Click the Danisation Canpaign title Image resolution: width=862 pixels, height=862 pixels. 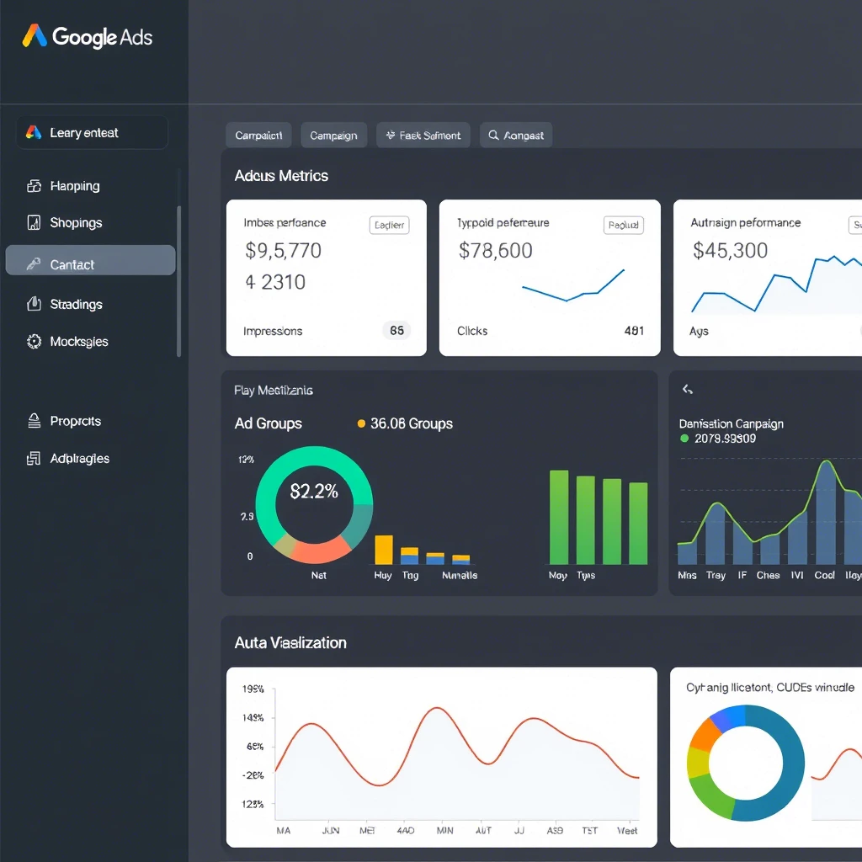coord(732,424)
